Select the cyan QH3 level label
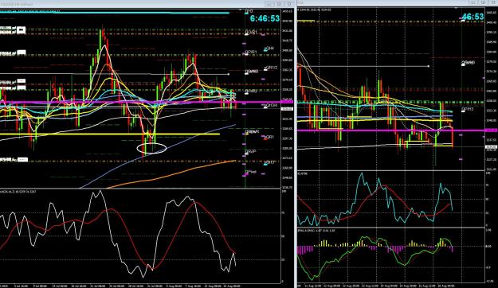Viewport: 498px width, 288px height. 269,162
